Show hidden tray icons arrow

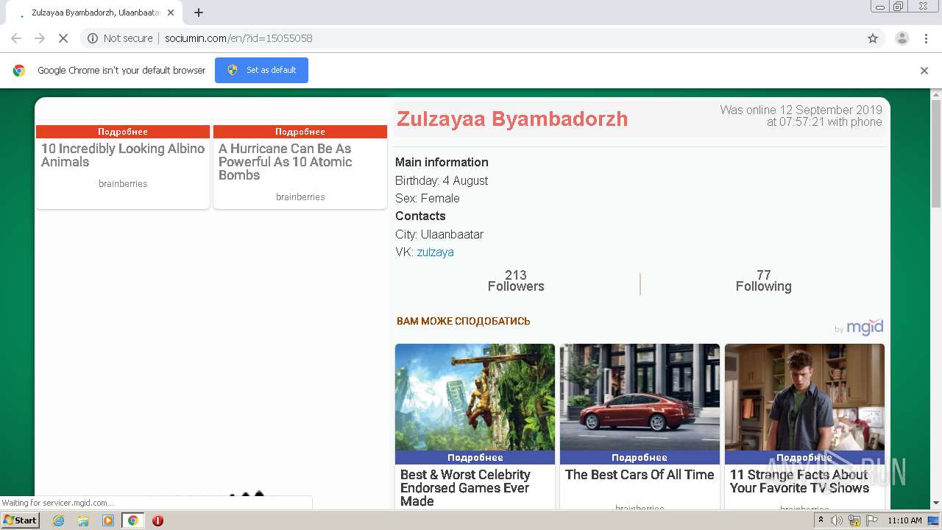tap(821, 520)
